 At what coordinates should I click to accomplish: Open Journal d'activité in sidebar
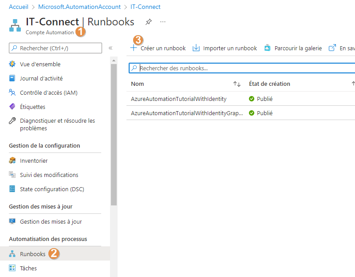pyautogui.click(x=41, y=78)
